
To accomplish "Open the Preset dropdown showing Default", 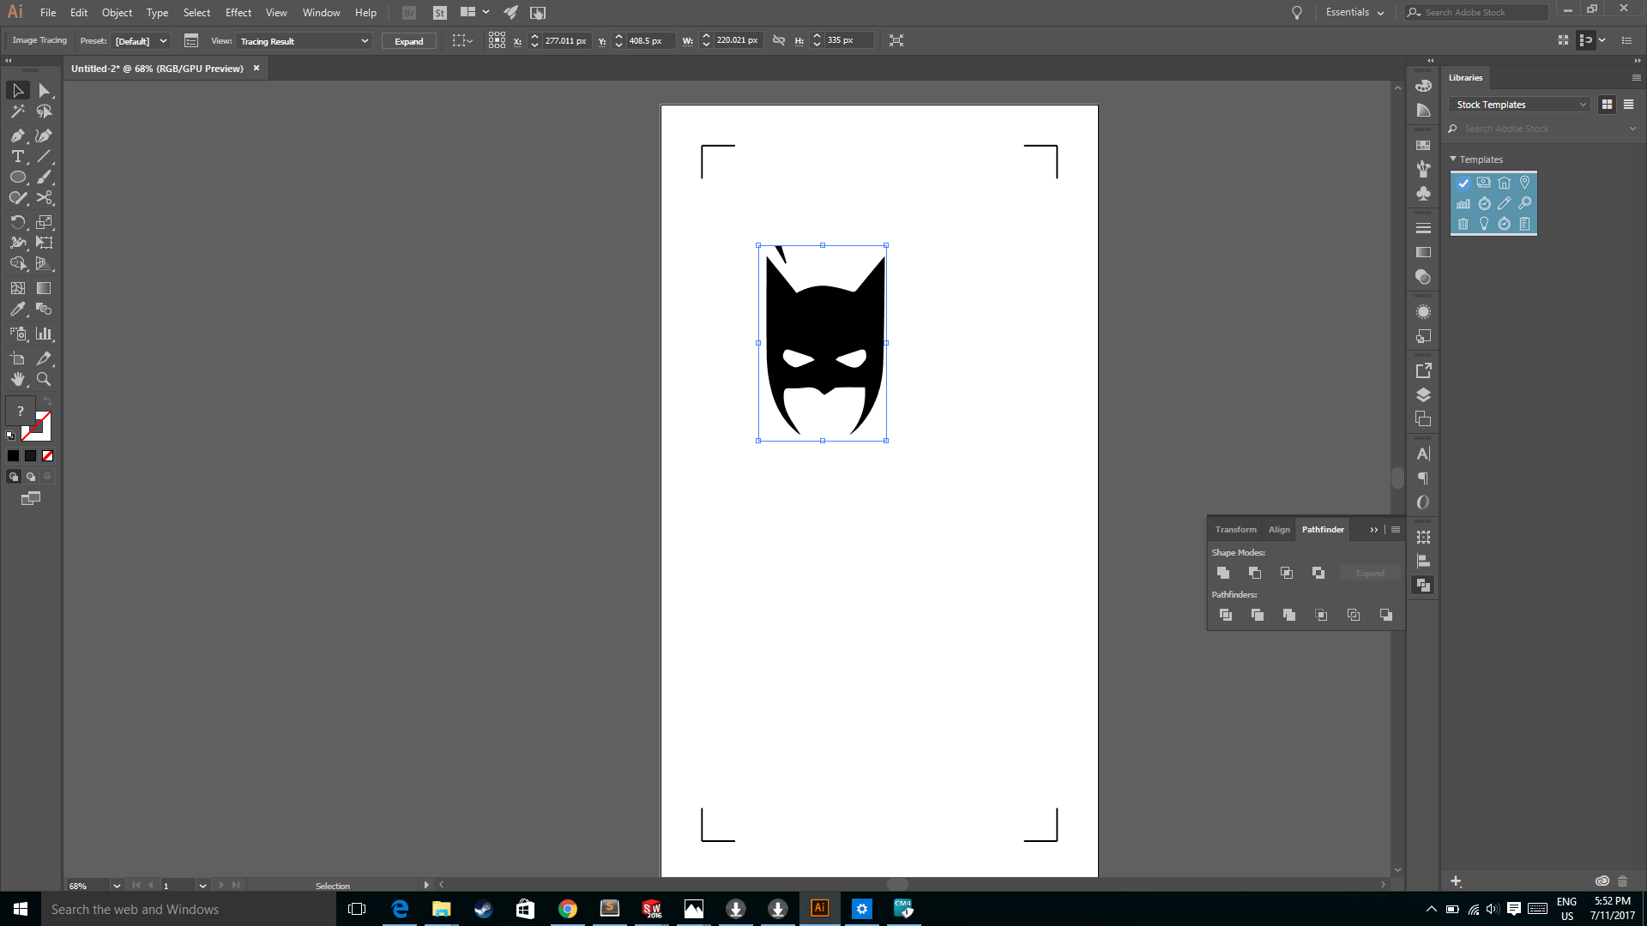I will pyautogui.click(x=142, y=41).
